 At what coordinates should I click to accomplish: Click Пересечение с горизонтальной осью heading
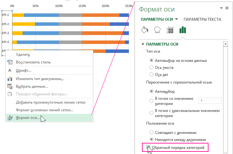pos(179,82)
